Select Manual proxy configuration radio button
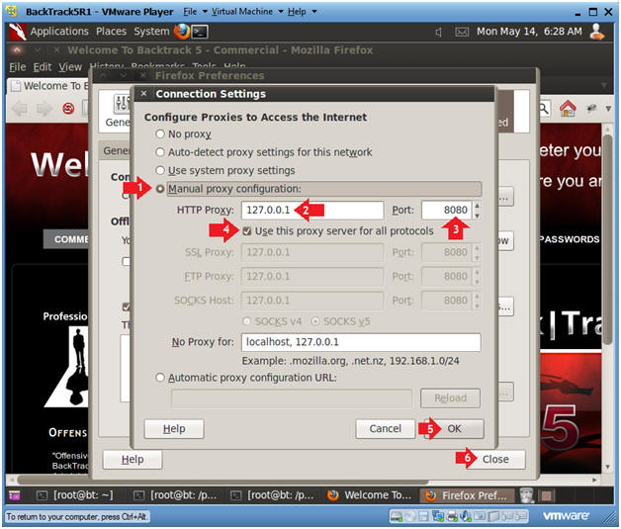 [160, 189]
